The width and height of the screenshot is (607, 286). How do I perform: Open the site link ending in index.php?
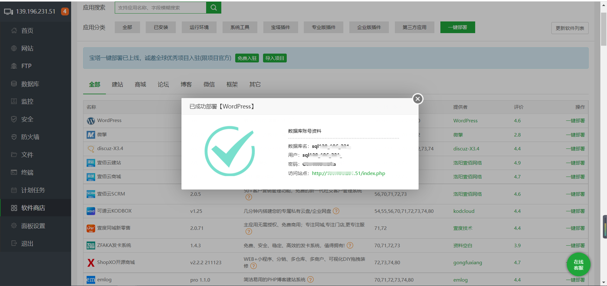348,173
